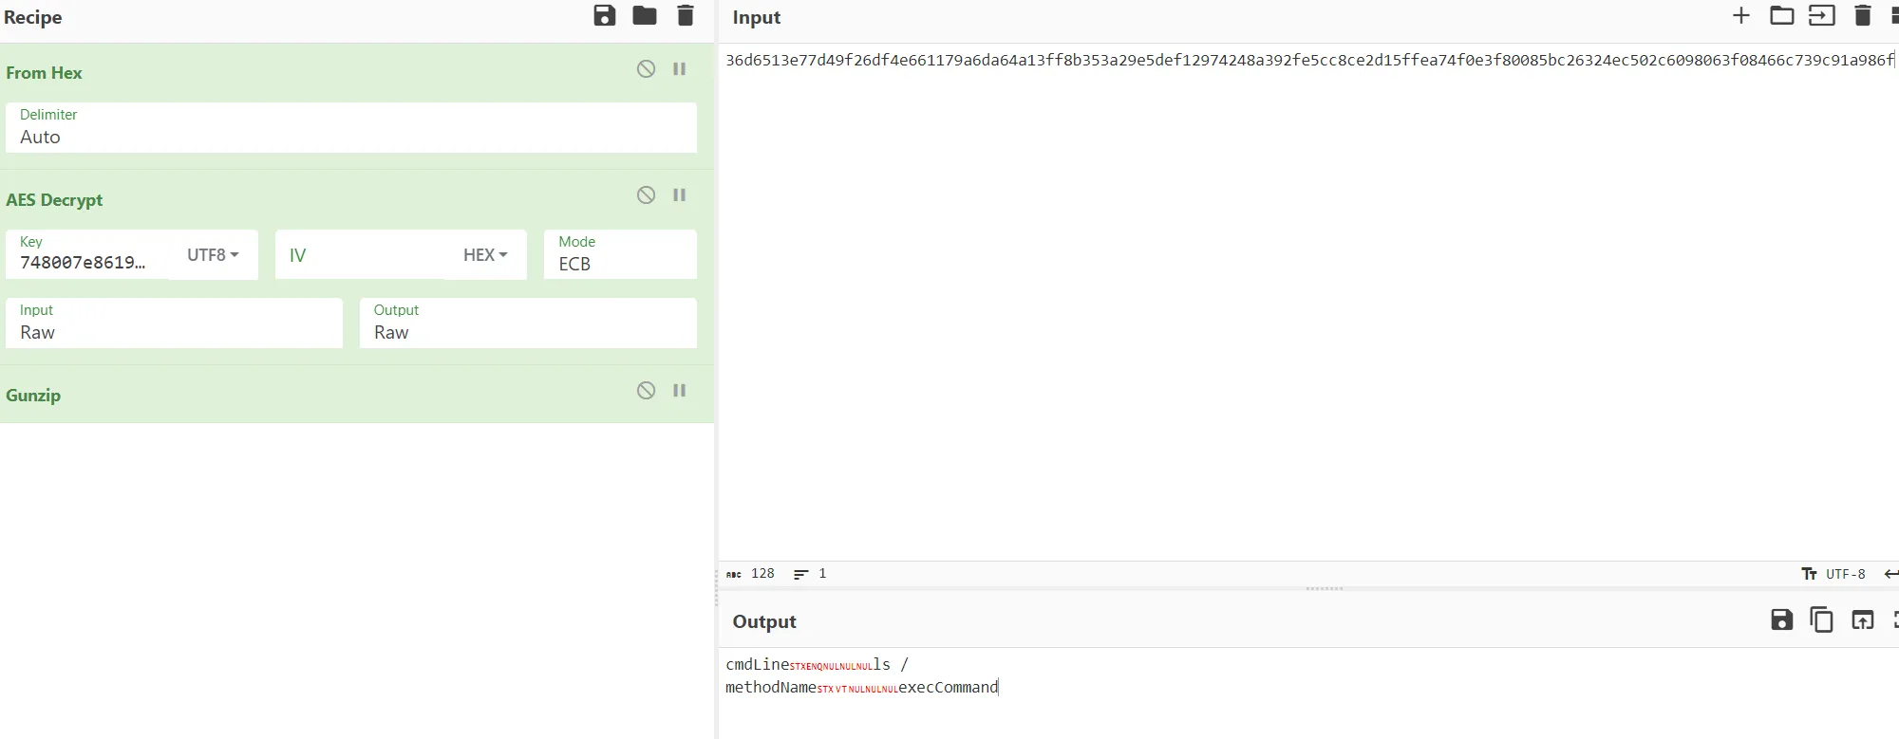
Task: Disable the AES Decrypt operation
Action: 646,195
